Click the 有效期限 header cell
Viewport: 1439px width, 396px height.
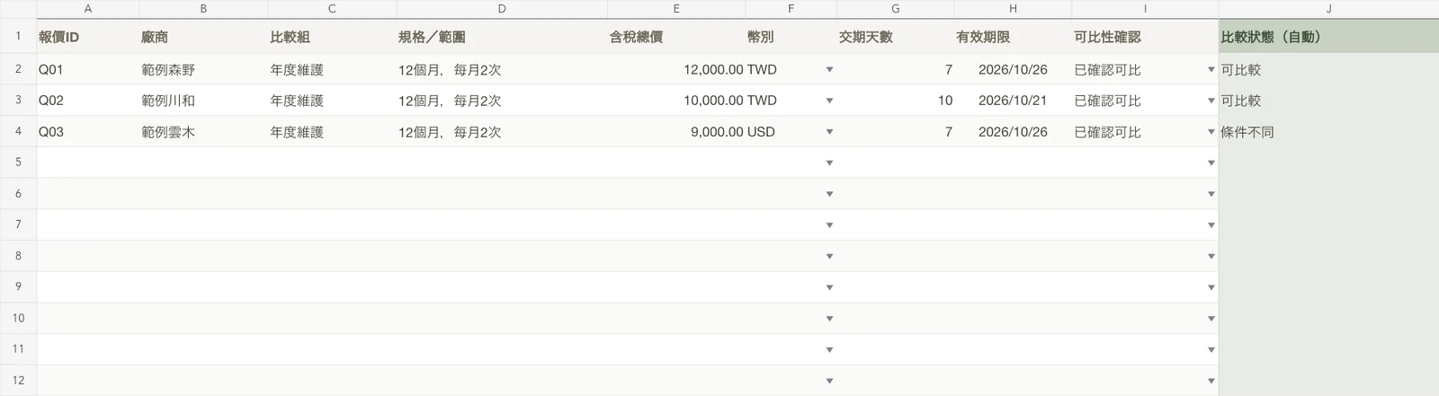click(1013, 37)
